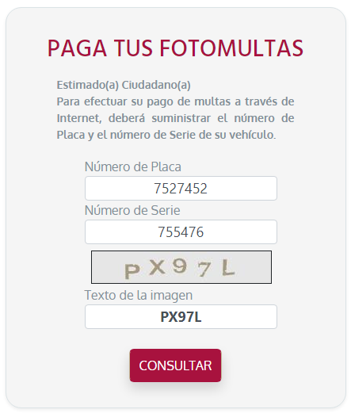This screenshot has height=417, width=351.
Task: Click the typed captcha text PX97L
Action: coord(181,317)
